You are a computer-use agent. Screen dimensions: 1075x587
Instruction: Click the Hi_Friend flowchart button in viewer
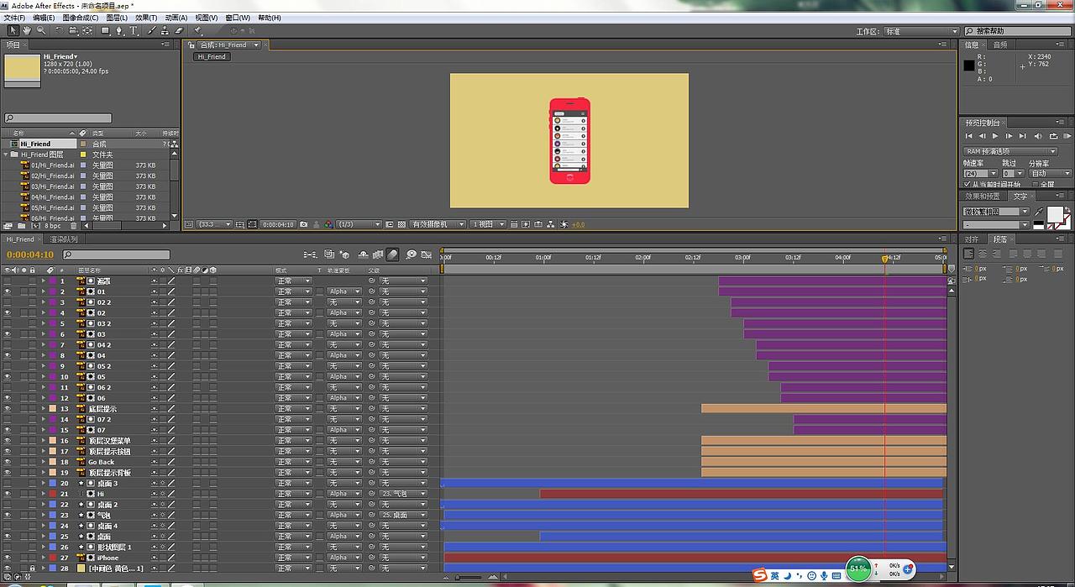(212, 57)
